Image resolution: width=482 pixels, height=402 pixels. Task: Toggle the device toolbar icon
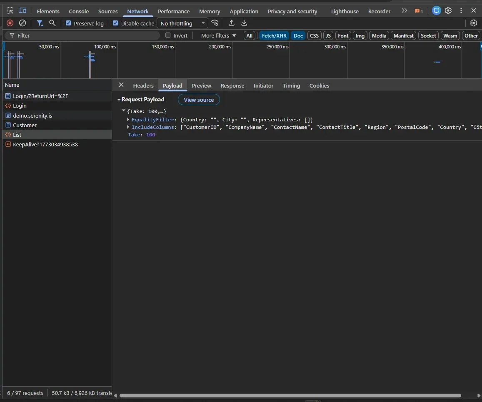[x=23, y=10]
